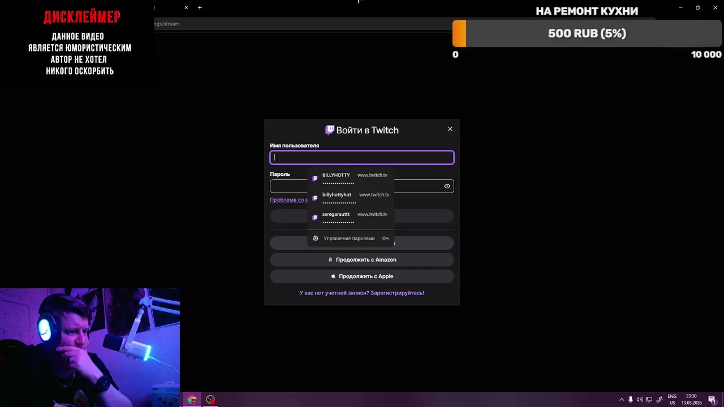Viewport: 724px width, 407px height.
Task: Select saved account BILLYHOTTY
Action: tap(351, 179)
